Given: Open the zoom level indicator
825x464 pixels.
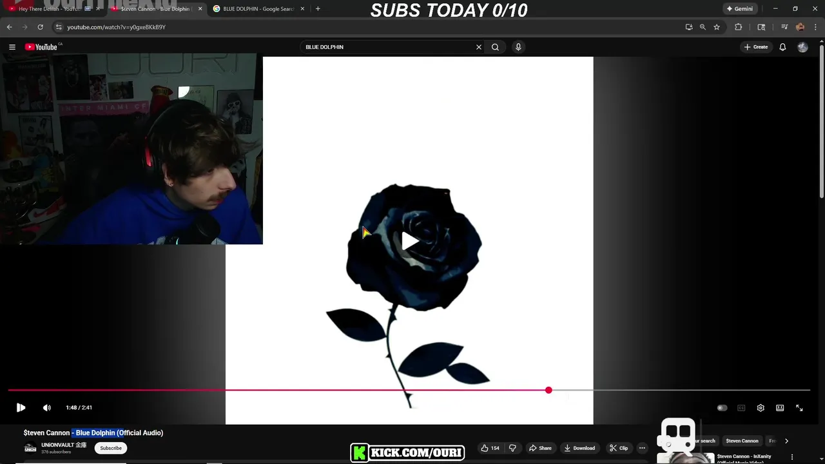Looking at the screenshot, I should pyautogui.click(x=703, y=27).
